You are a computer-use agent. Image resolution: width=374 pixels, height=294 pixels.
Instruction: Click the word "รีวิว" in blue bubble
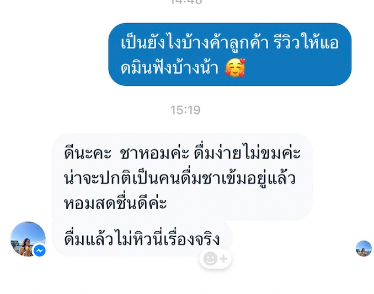286,42
